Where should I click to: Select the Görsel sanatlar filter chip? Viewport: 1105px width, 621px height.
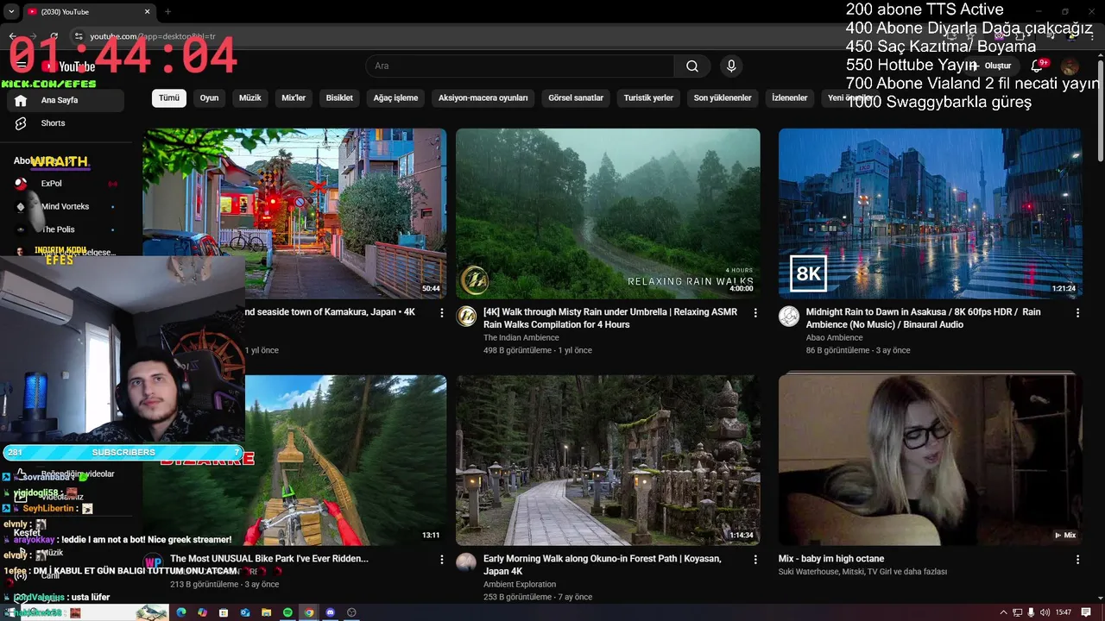tap(576, 98)
